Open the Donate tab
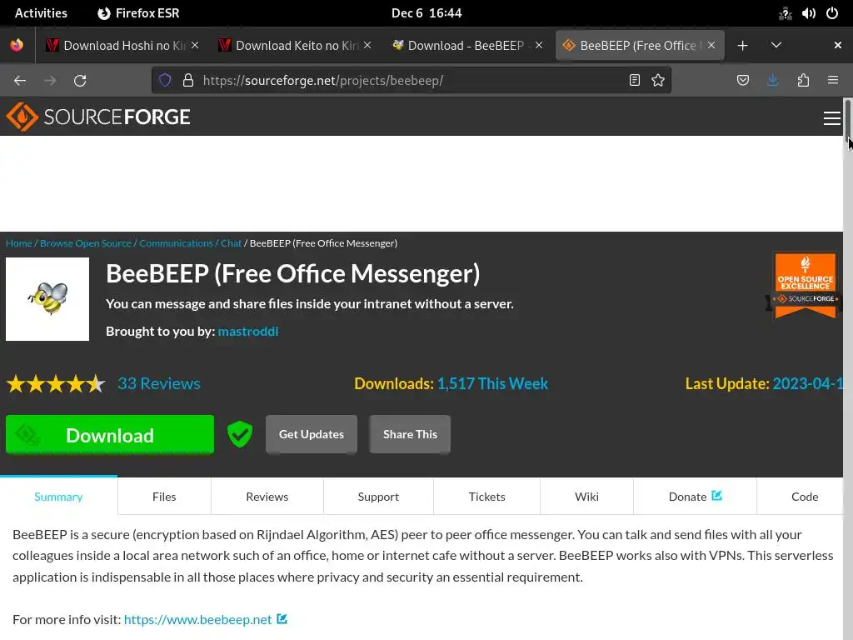The width and height of the screenshot is (853, 640). [x=695, y=497]
